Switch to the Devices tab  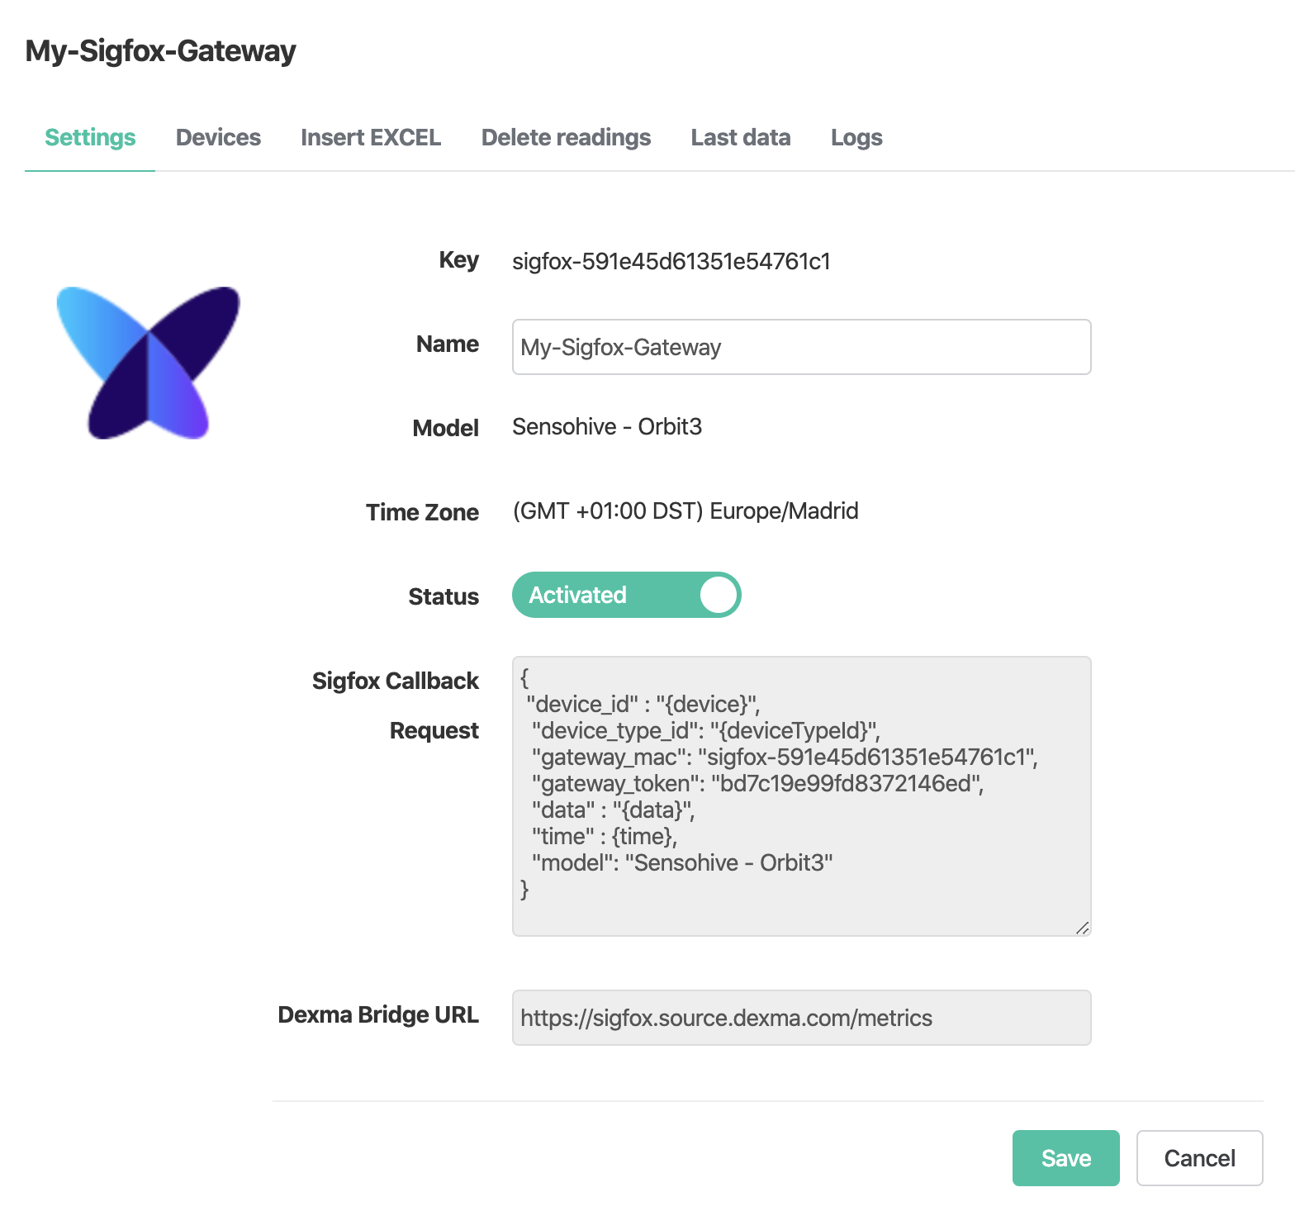(218, 137)
